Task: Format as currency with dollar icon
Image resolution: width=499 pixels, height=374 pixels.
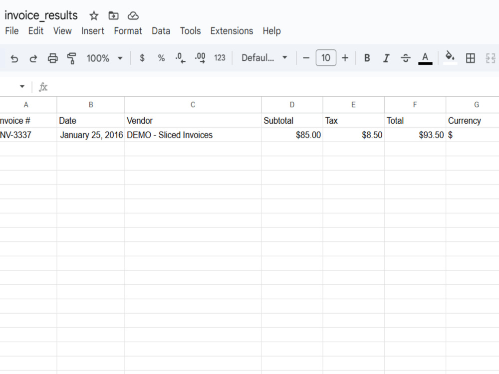Action: (x=142, y=58)
